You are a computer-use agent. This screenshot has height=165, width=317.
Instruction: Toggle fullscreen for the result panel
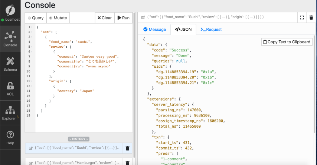[x=302, y=17]
